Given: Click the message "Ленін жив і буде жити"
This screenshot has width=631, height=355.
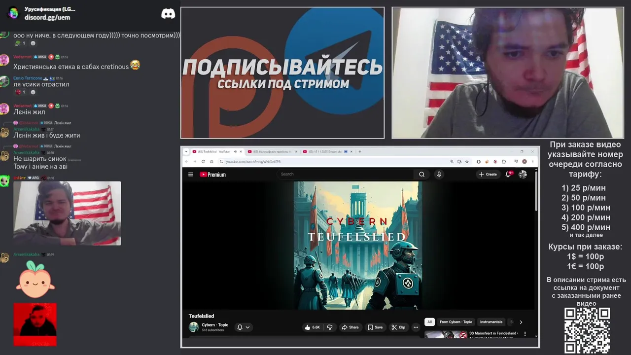Looking at the screenshot, I should click(x=46, y=135).
